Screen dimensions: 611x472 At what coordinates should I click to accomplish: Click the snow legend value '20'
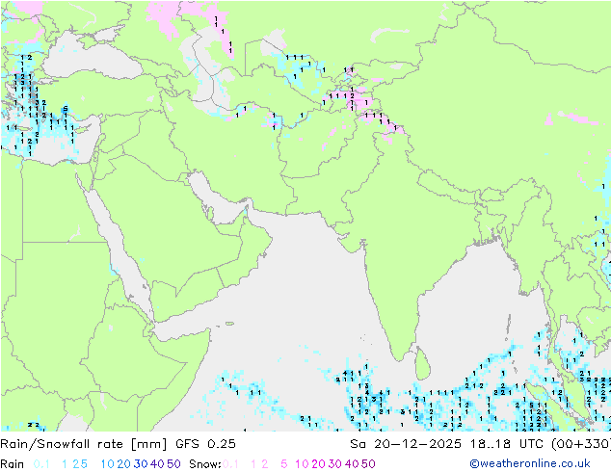[x=318, y=464]
